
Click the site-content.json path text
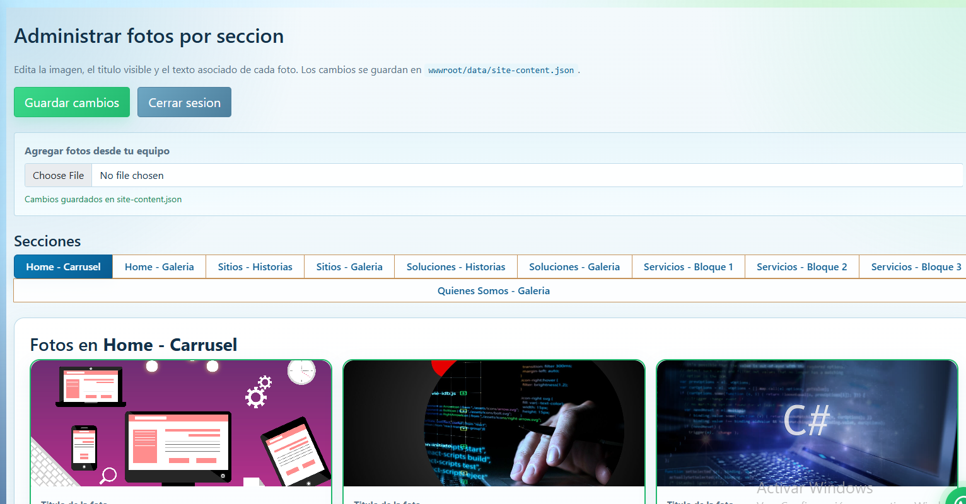(501, 70)
